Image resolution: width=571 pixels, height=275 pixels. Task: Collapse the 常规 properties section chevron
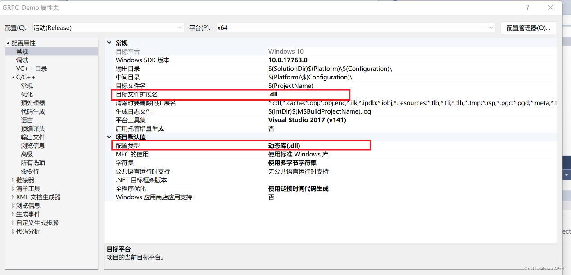coord(109,42)
